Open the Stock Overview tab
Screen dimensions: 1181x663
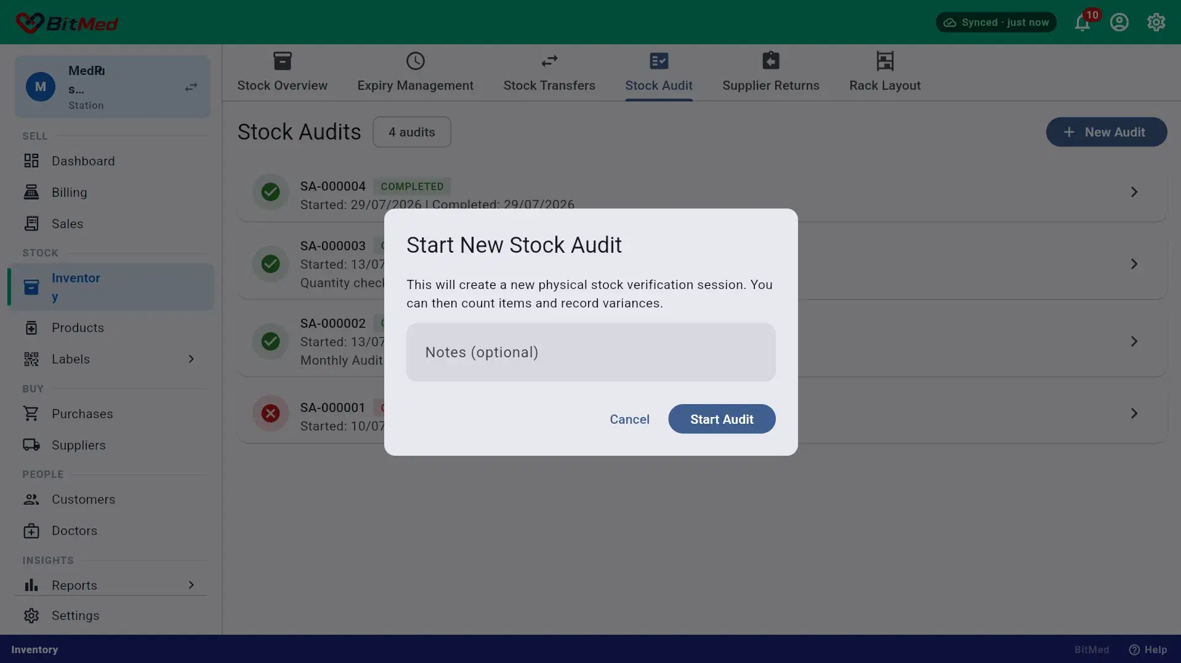[x=283, y=73]
